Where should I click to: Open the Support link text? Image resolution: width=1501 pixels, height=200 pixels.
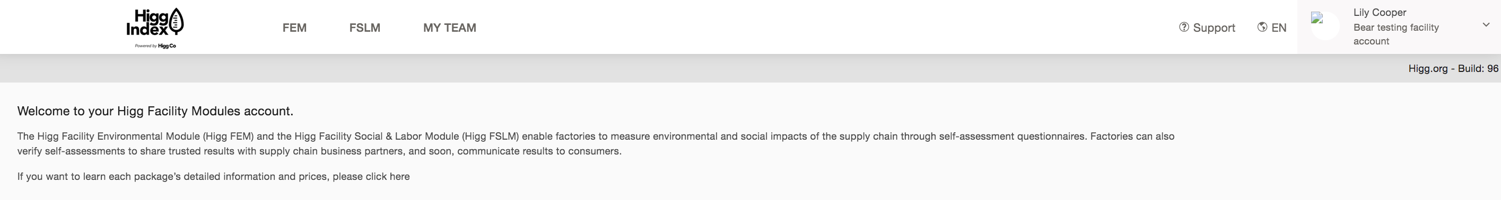[1214, 28]
